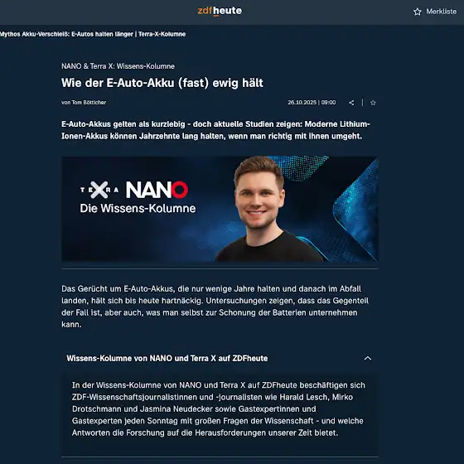Collapse the Wissens-Kolumne info box chevron
The image size is (464, 464).
(x=368, y=358)
